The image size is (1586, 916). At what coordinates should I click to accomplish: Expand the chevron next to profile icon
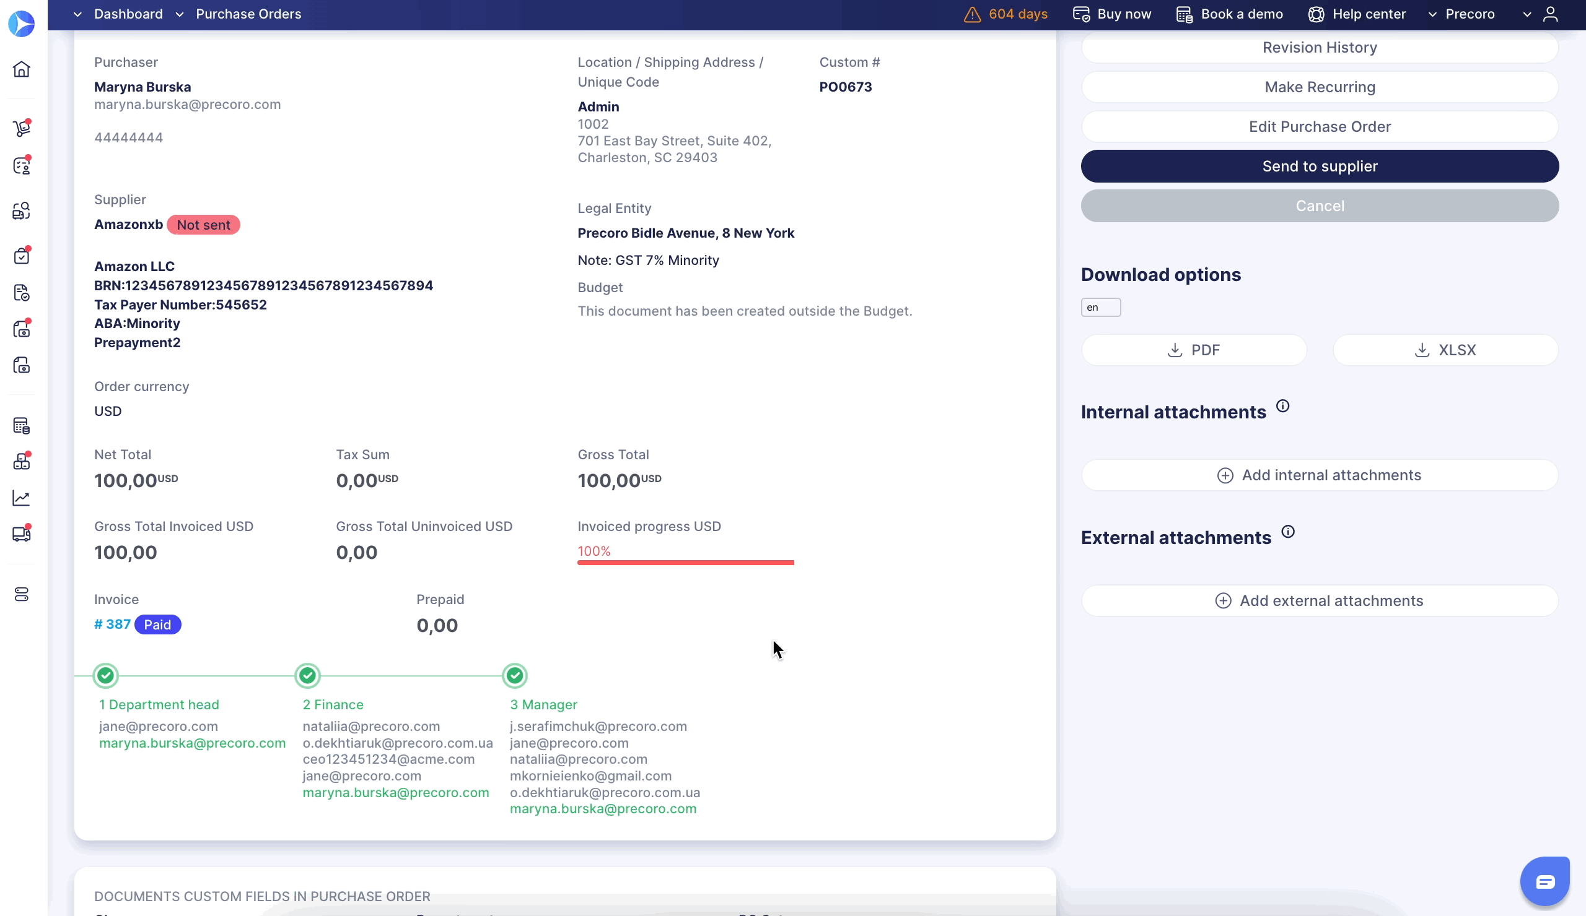click(x=1527, y=14)
